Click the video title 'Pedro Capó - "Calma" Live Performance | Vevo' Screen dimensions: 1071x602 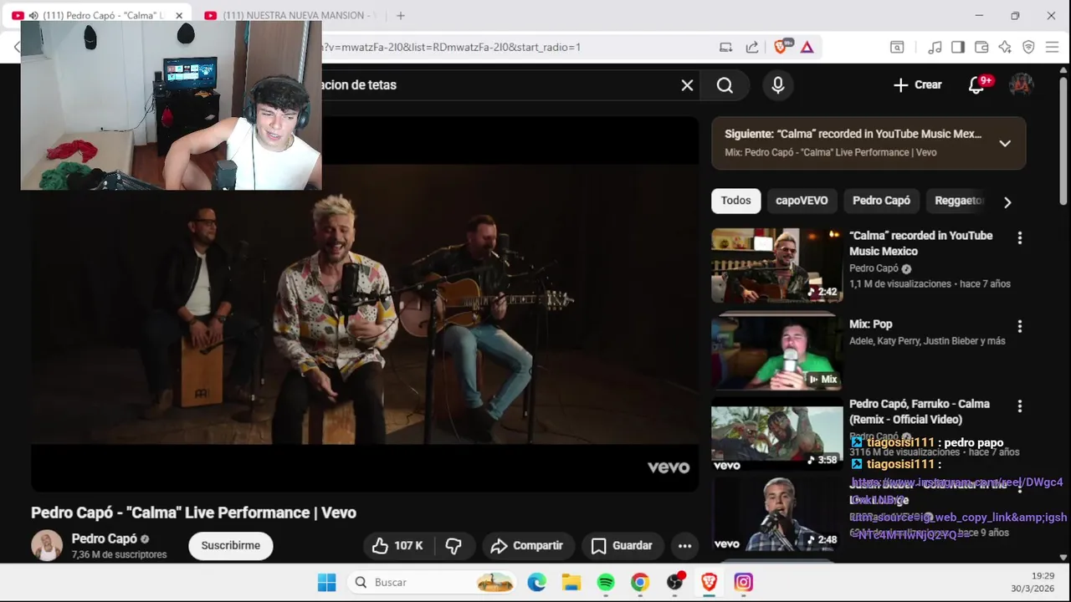coord(193,513)
